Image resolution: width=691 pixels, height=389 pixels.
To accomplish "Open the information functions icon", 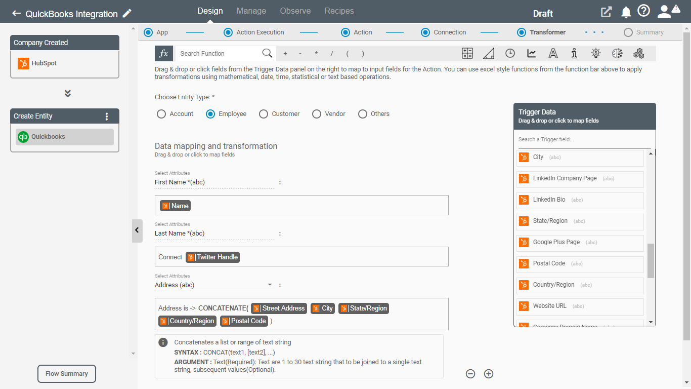I will [574, 53].
